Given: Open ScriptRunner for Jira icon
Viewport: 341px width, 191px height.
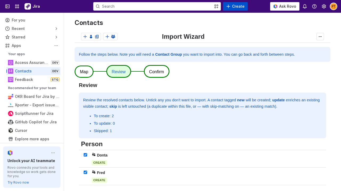Looking at the screenshot, I should (x=11, y=114).
